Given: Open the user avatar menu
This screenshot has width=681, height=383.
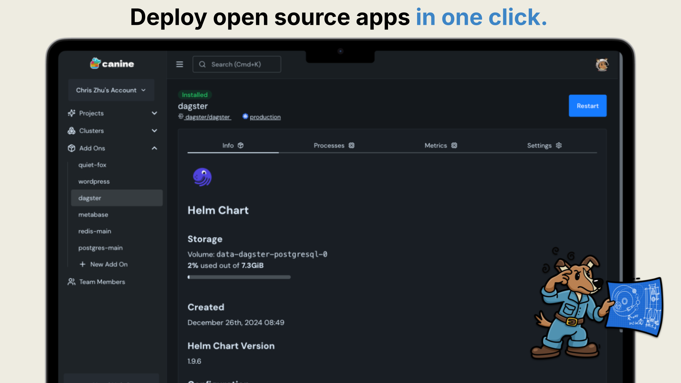Looking at the screenshot, I should point(602,65).
